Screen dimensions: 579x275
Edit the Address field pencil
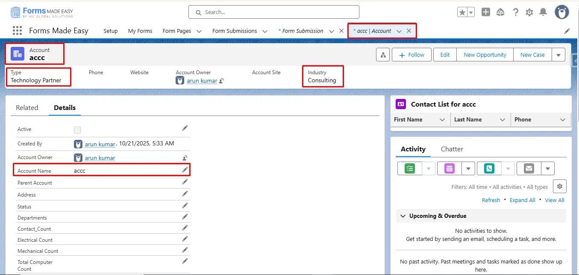[185, 194]
